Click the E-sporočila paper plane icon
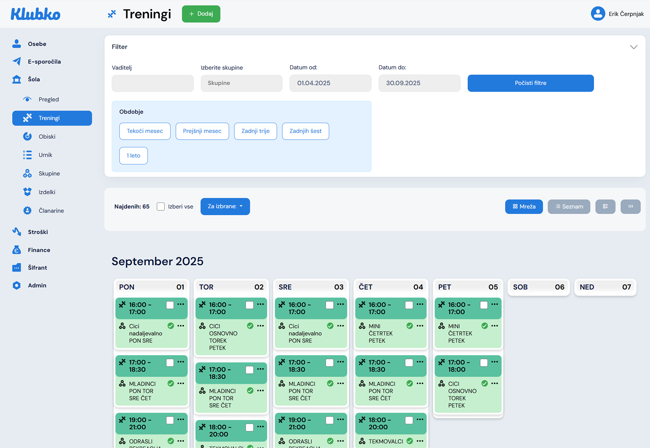 coord(16,61)
